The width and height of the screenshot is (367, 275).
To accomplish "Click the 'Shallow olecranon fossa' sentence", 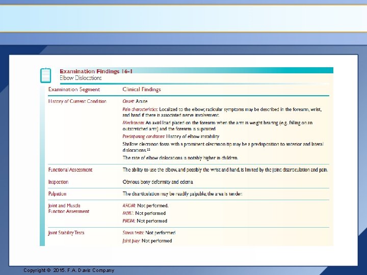I will pos(223,147).
